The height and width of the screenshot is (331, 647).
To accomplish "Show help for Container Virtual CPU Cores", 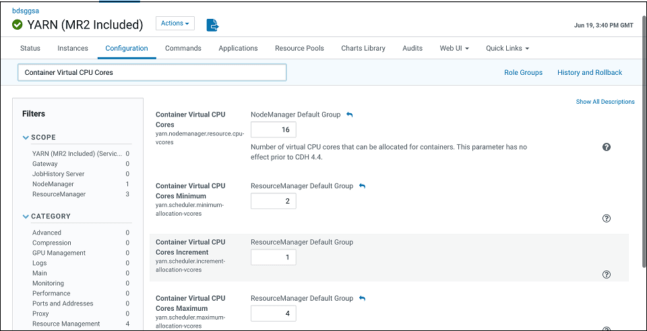I will pos(606,147).
